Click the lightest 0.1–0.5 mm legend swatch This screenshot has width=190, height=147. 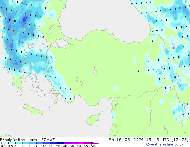(5, 143)
